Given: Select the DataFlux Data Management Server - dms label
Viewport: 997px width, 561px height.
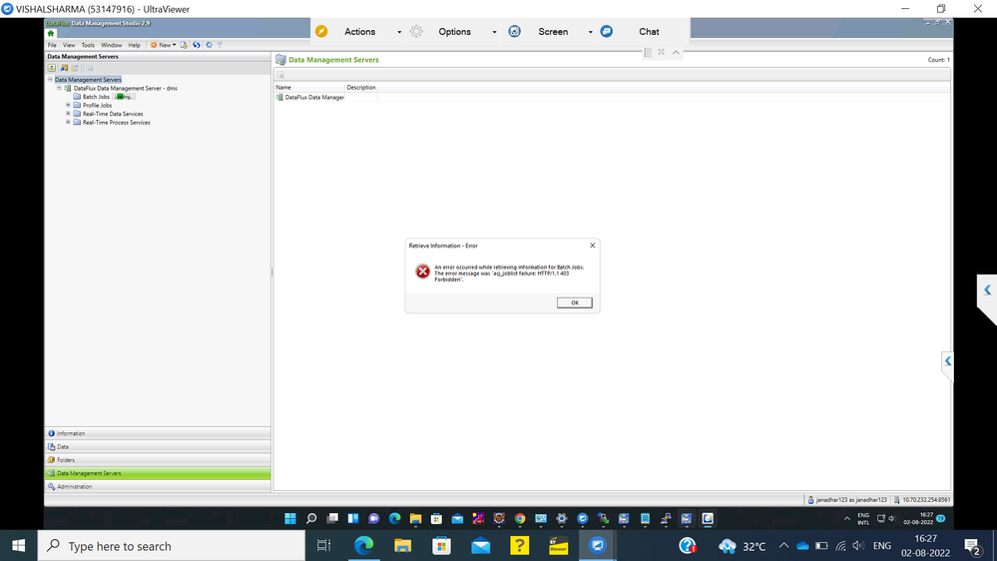Looking at the screenshot, I should [126, 89].
